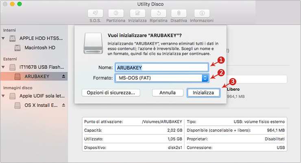Click the Utilizzato value 1,05 GB
This screenshot has width=301, height=163.
tap(174, 139)
